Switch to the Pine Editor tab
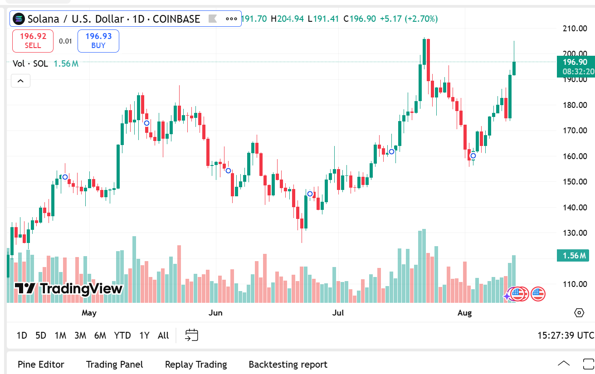Image resolution: width=595 pixels, height=374 pixels. pos(41,364)
